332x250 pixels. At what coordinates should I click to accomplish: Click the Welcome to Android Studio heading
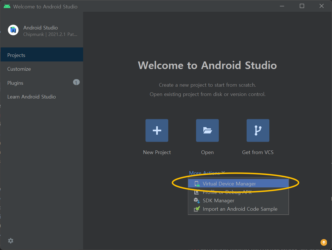point(207,65)
